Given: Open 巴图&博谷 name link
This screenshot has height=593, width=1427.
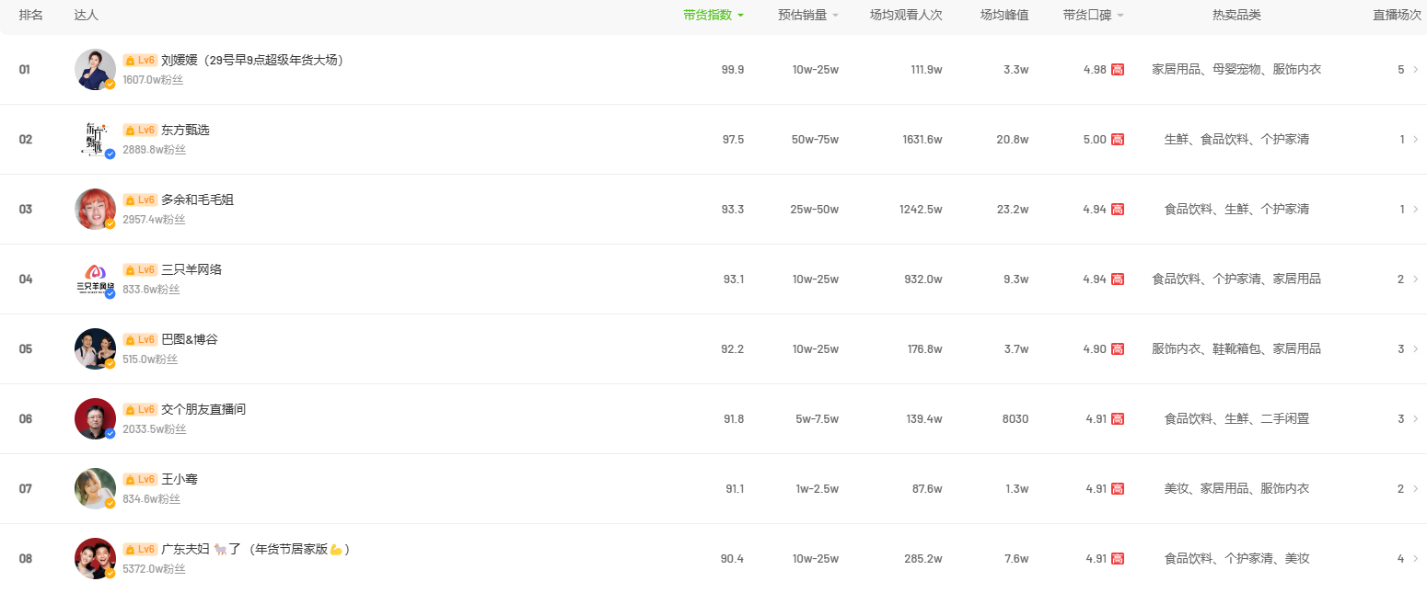Looking at the screenshot, I should point(190,339).
